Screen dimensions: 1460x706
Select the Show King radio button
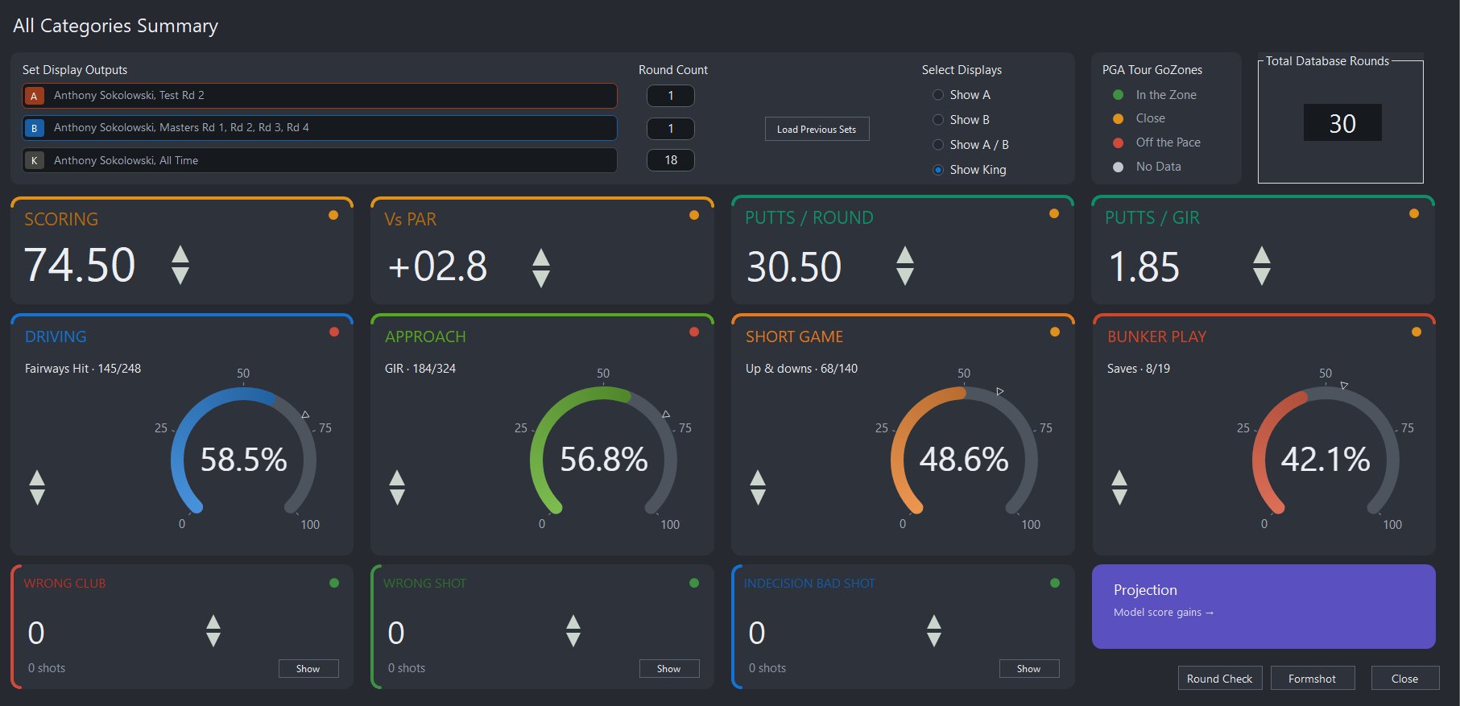point(938,170)
